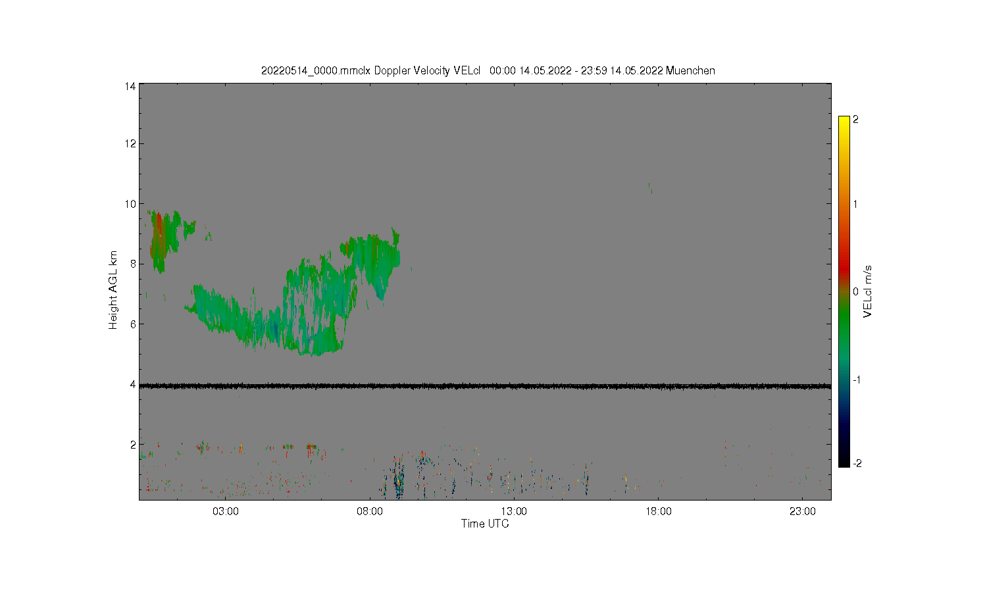Click the 'Time UTC' axis label

point(485,524)
